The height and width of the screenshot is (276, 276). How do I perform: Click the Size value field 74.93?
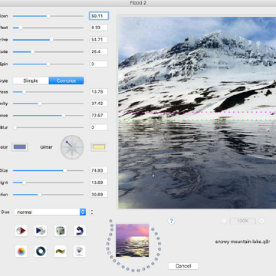tap(99, 170)
